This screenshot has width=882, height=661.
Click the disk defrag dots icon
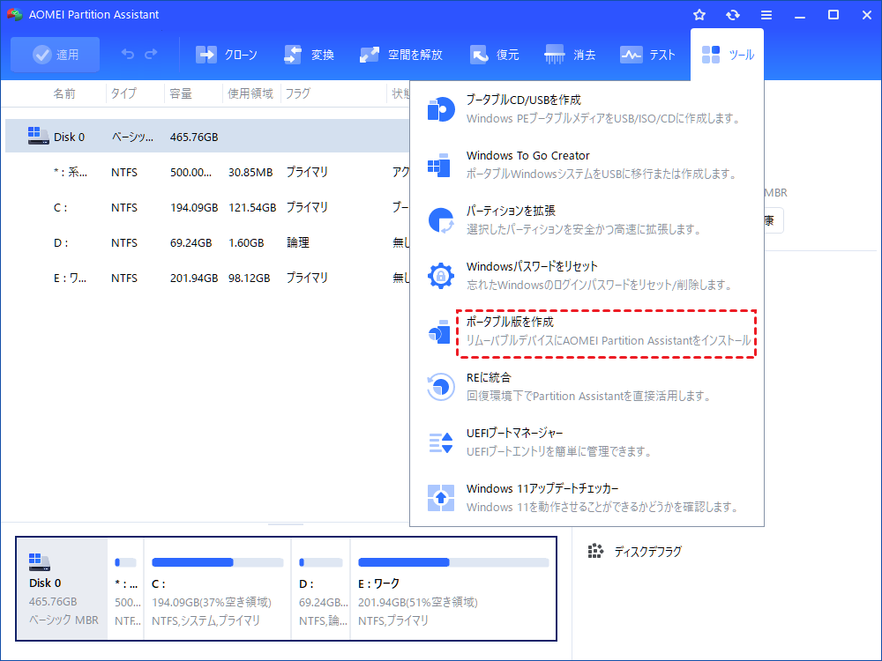point(595,552)
